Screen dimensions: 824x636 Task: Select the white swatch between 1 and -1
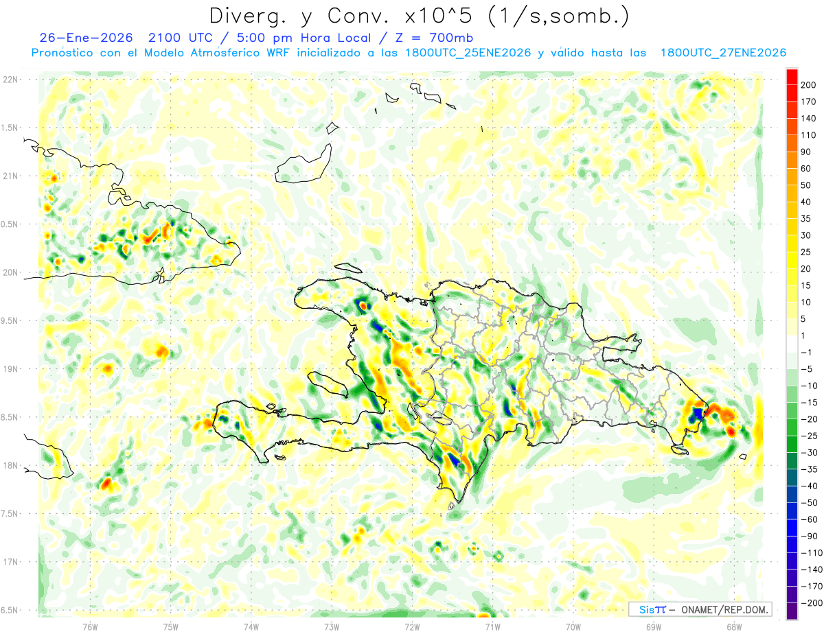(x=792, y=344)
